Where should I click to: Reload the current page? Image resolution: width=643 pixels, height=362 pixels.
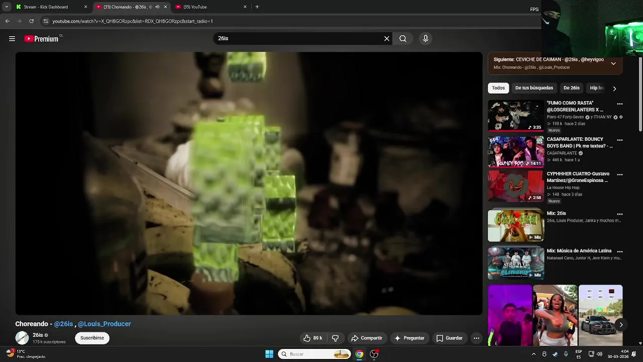point(31,21)
